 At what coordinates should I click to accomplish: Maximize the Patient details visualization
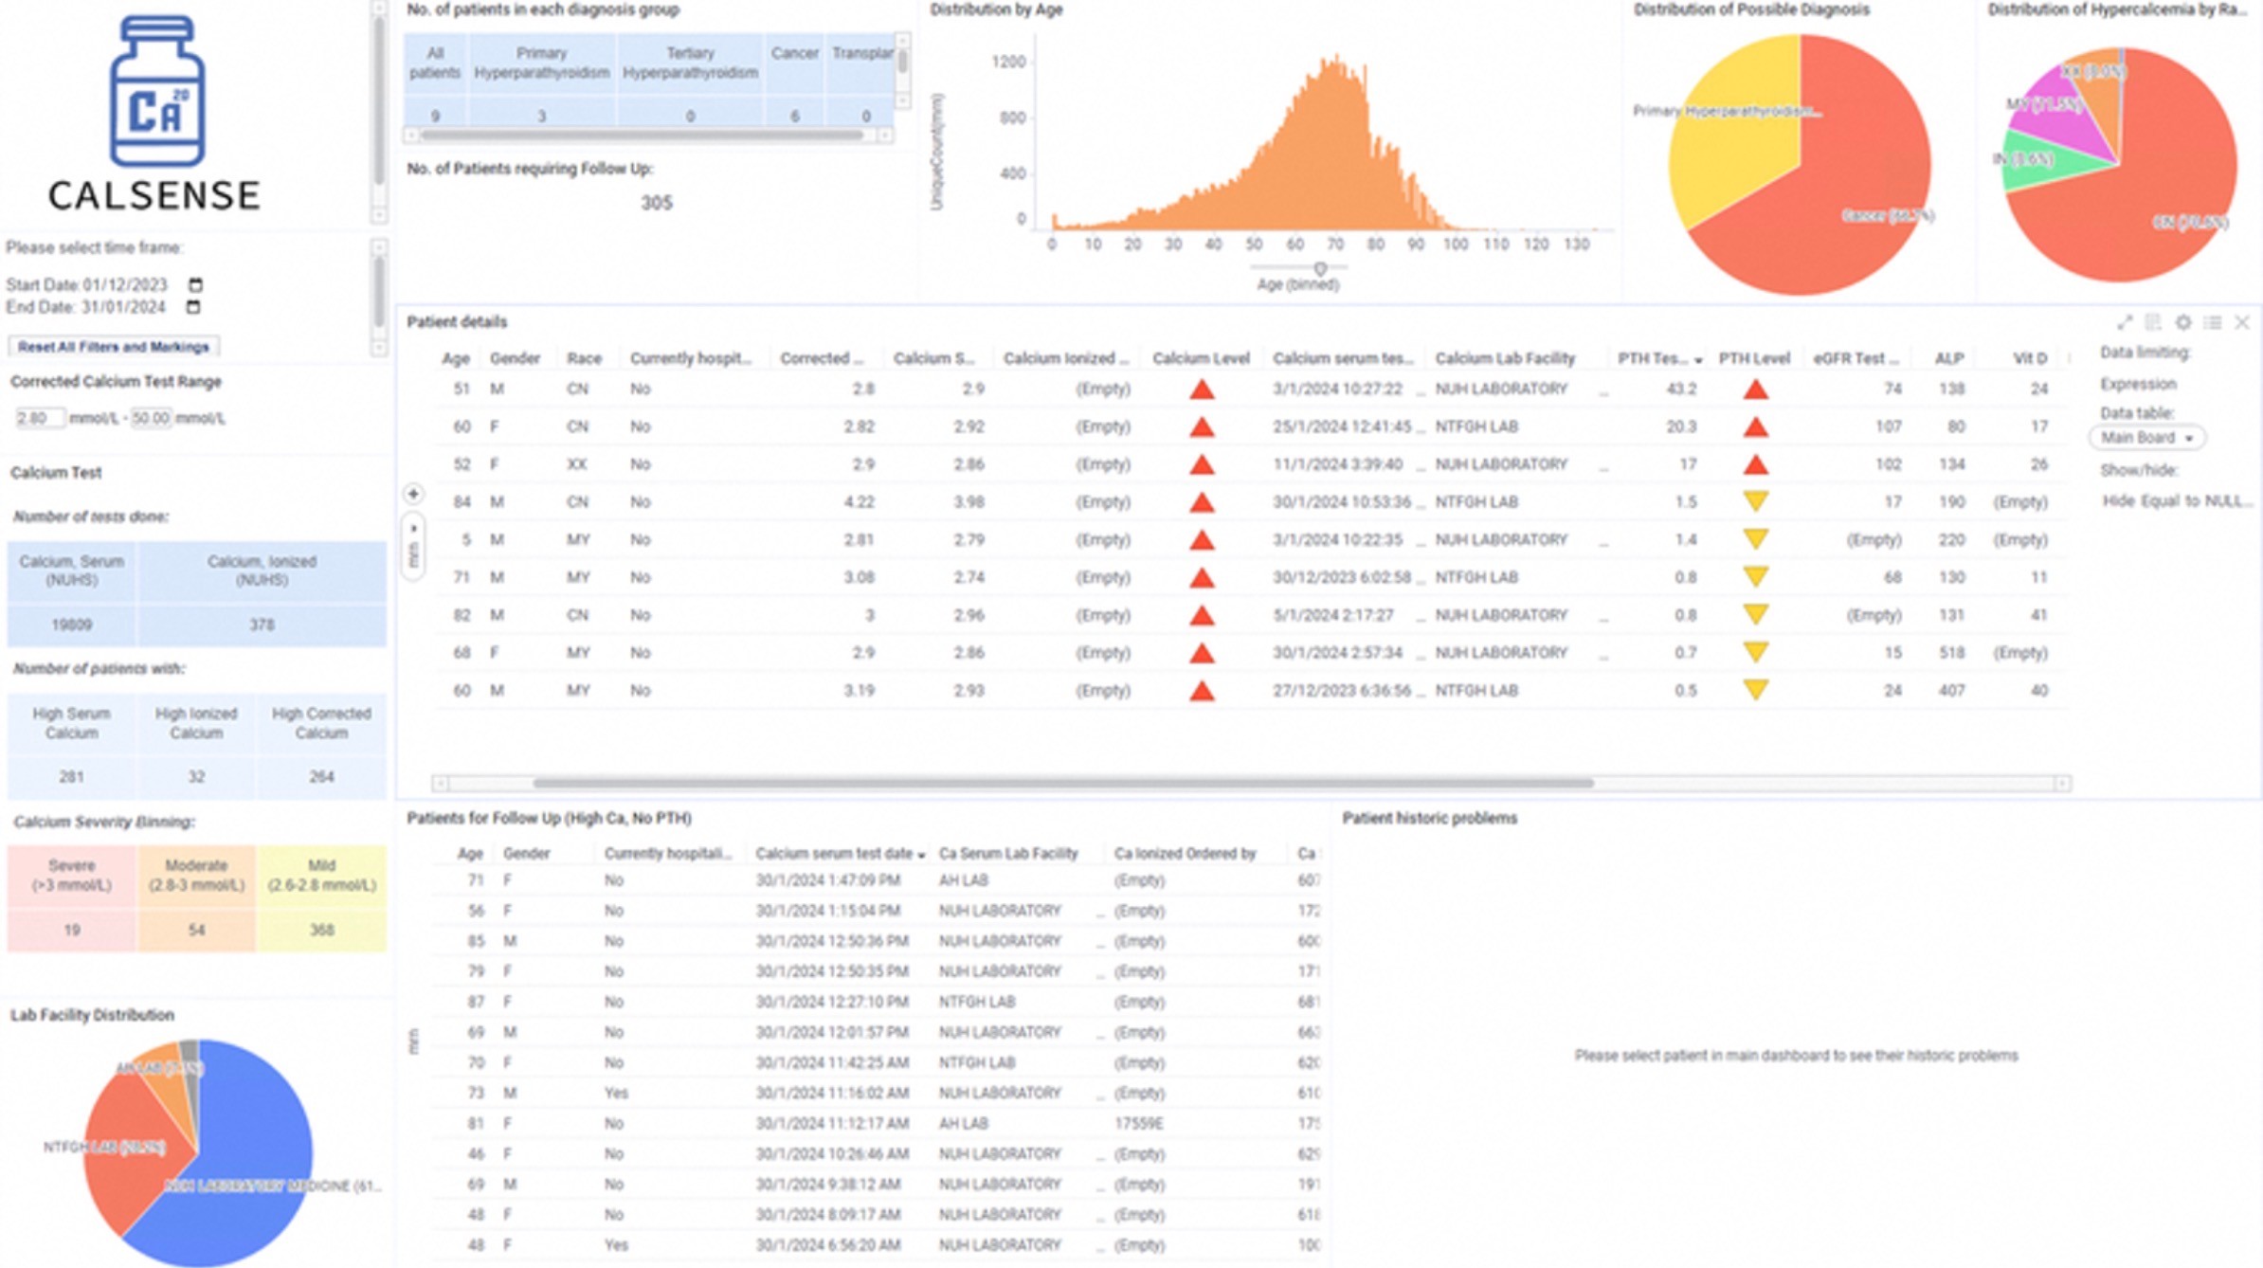tap(2125, 323)
